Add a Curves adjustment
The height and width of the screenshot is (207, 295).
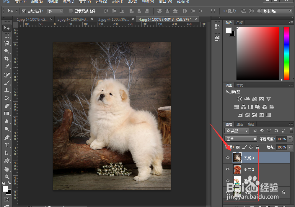click(254, 99)
